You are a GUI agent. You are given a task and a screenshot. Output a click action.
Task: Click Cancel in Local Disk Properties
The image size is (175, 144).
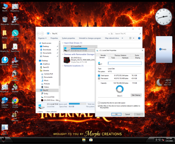pyautogui.click(x=127, y=114)
